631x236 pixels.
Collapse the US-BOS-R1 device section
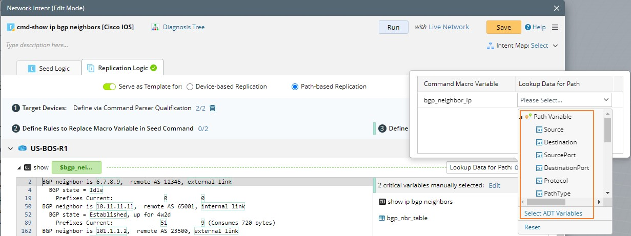(10, 148)
